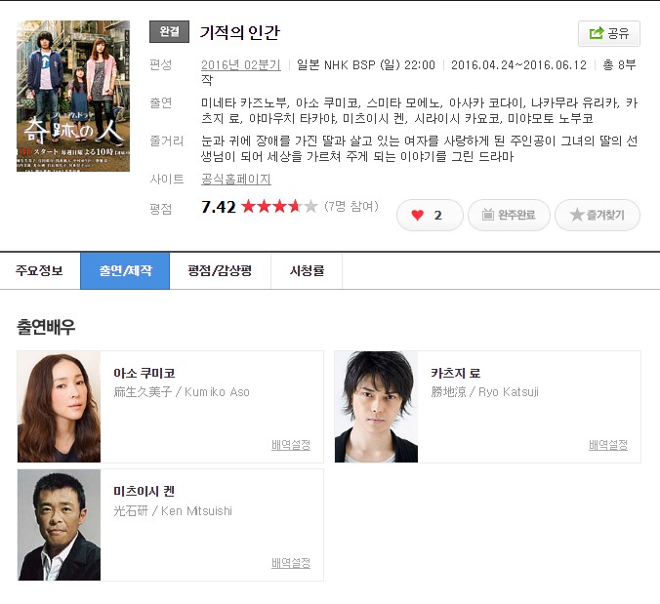The image size is (660, 604).
Task: Open the 주요정보 tab
Action: point(39,271)
